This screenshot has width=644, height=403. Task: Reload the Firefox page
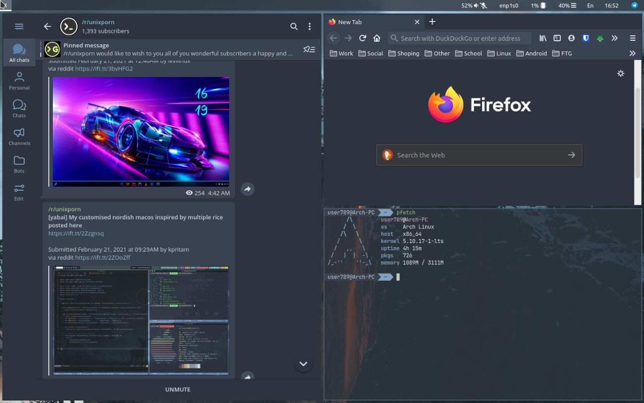click(x=362, y=38)
